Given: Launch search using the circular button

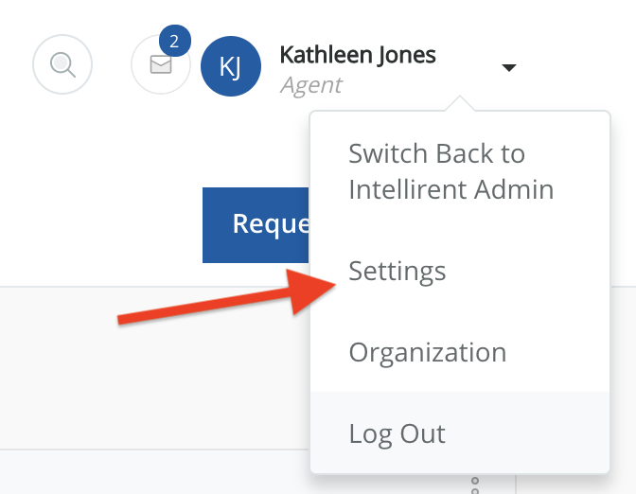Looking at the screenshot, I should pyautogui.click(x=62, y=64).
